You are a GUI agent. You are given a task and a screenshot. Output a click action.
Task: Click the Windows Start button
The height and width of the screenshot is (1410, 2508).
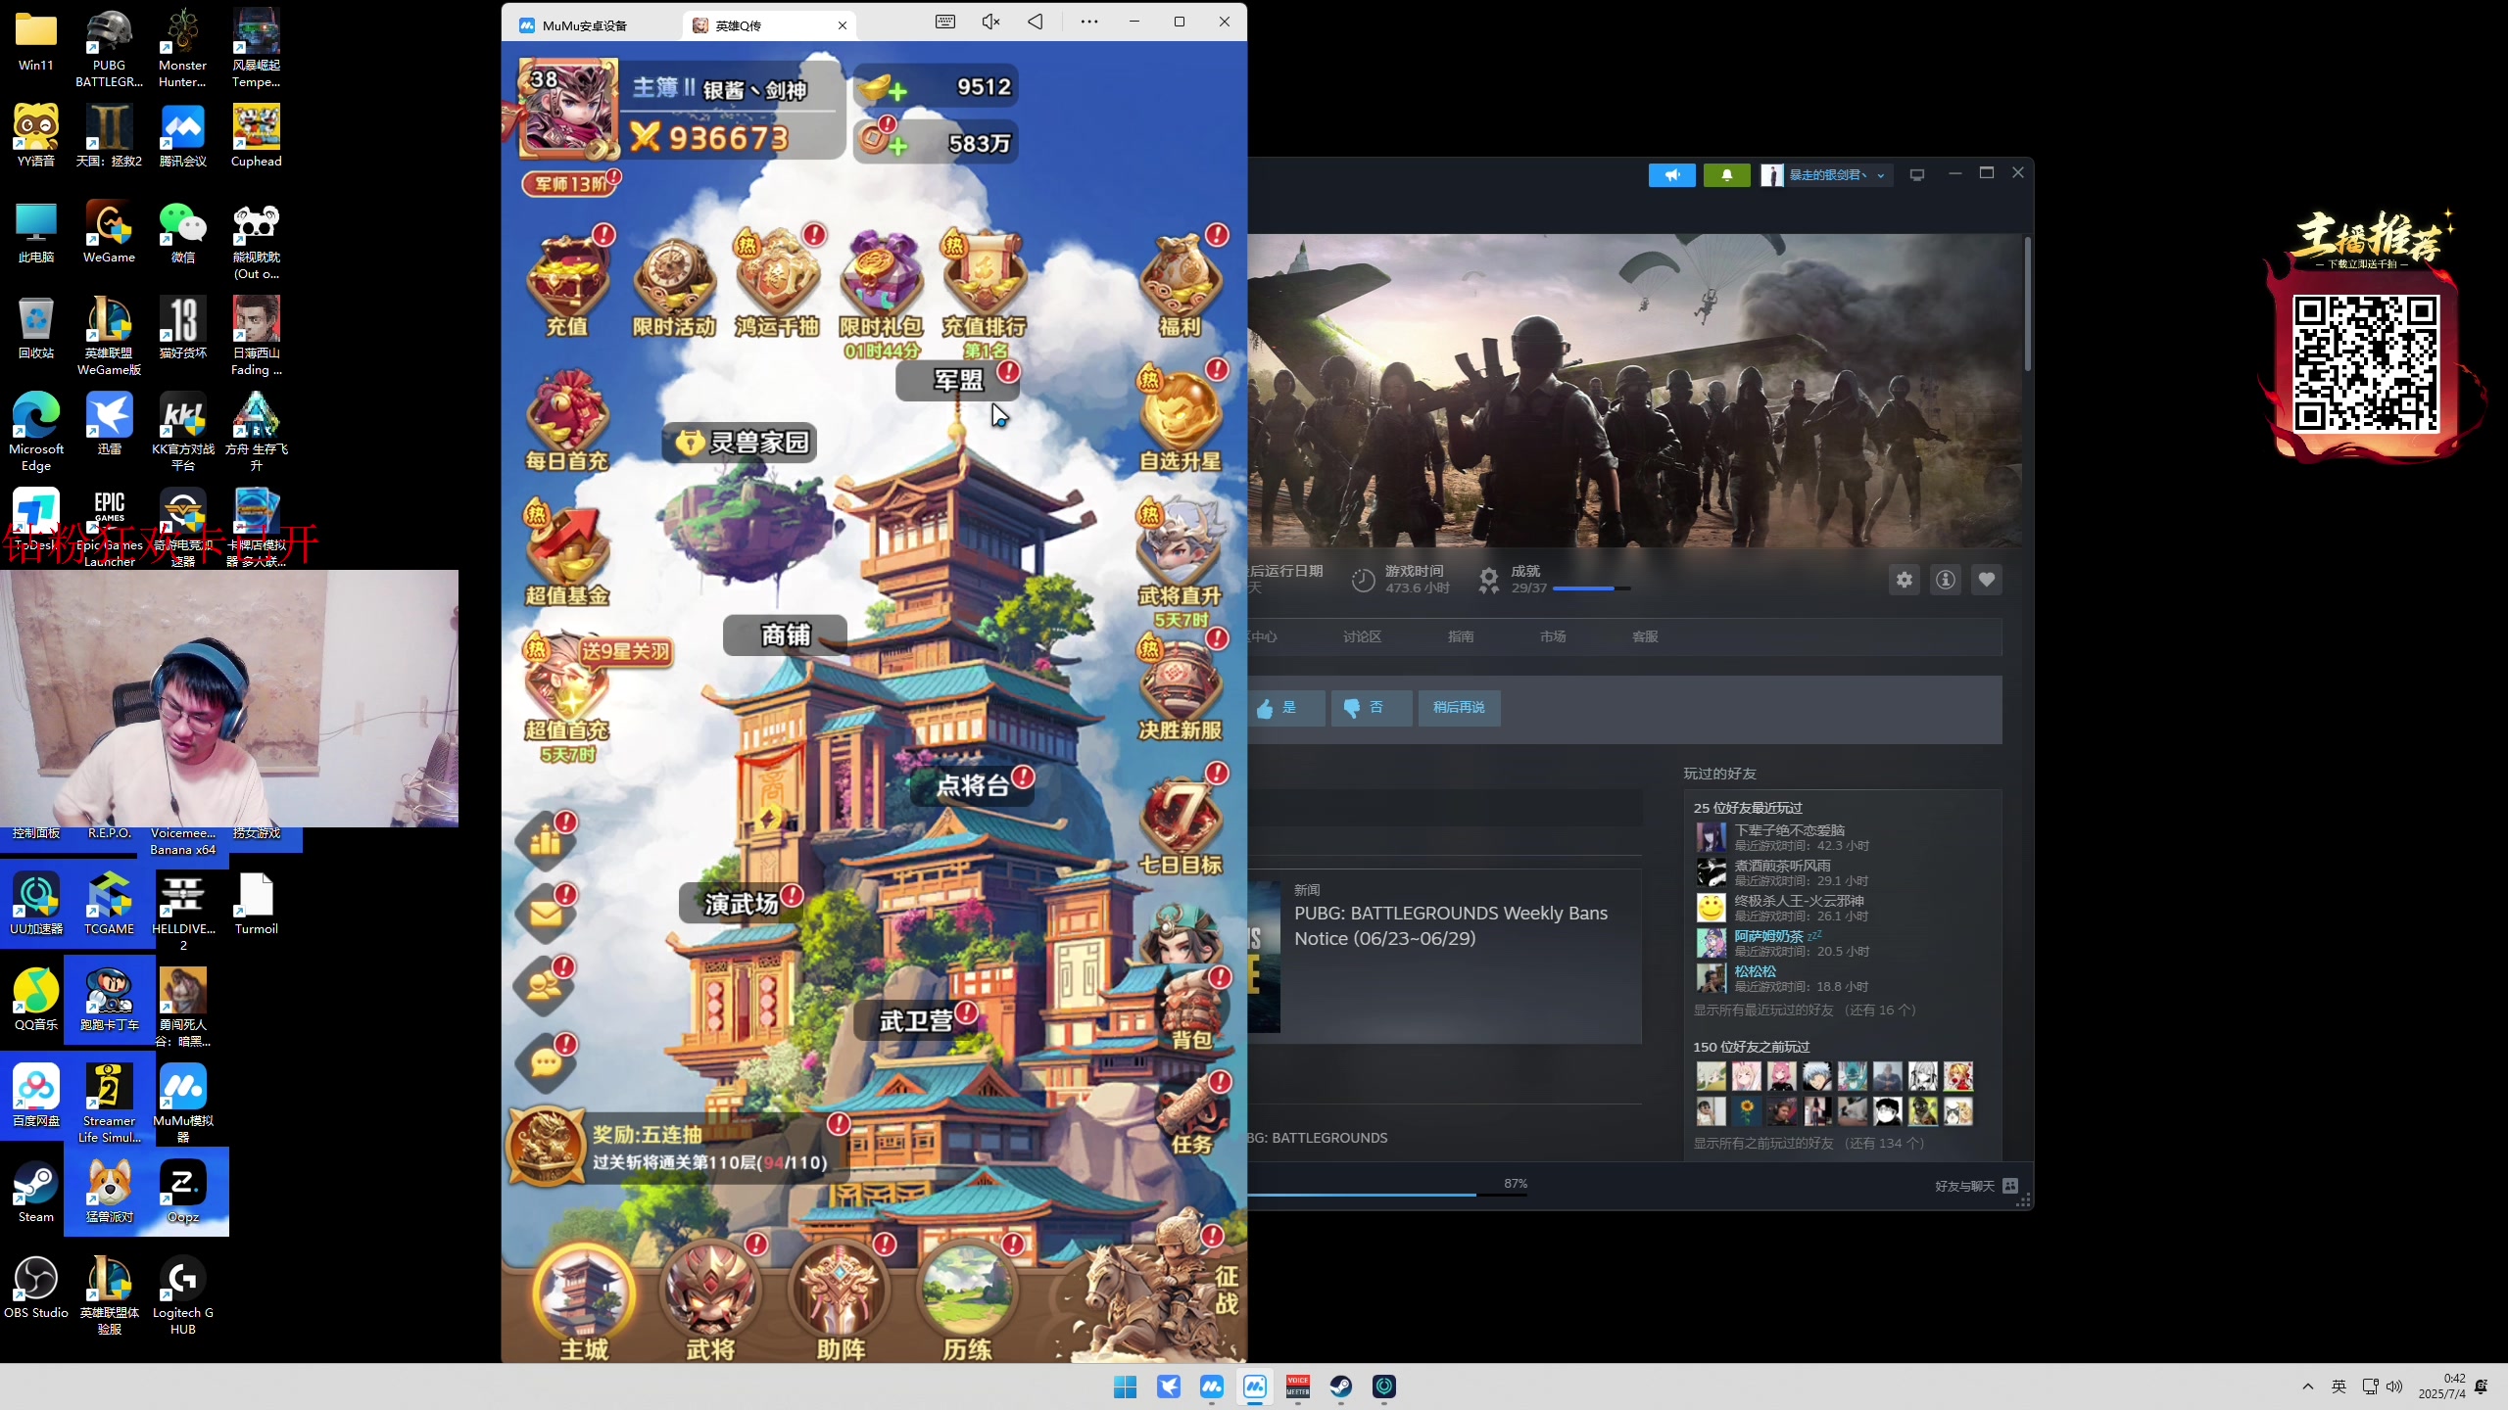click(1126, 1386)
